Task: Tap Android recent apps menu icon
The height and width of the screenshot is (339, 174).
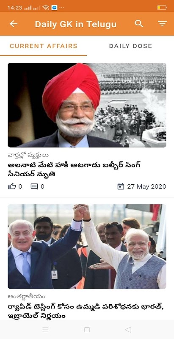Action: point(45,330)
